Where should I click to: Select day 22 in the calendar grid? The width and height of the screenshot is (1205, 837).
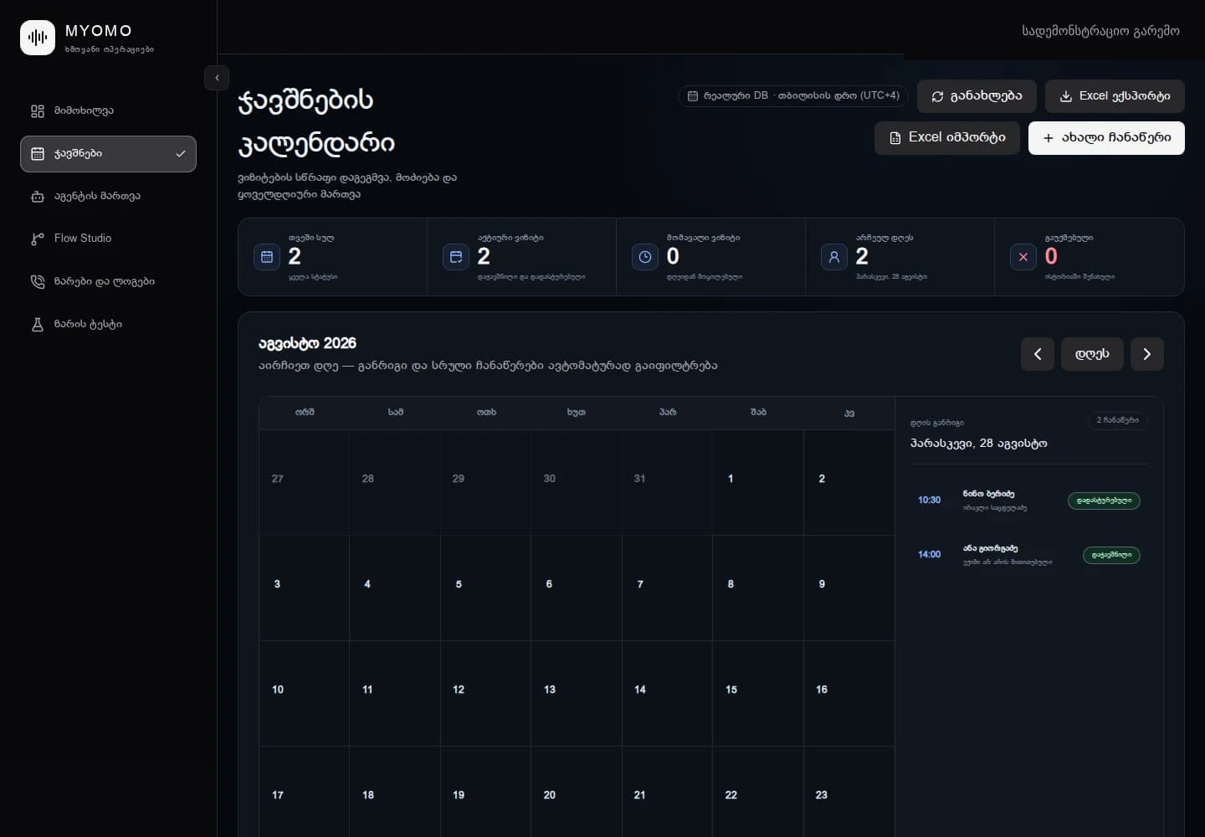[x=758, y=792]
